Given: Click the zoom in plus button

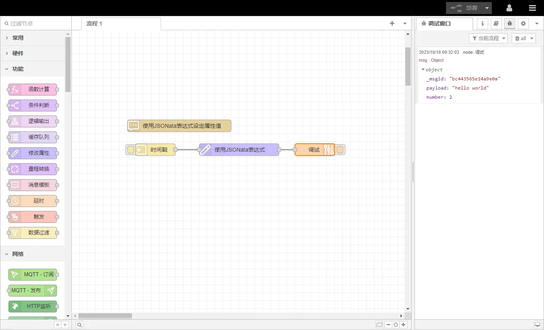Looking at the screenshot, I should click(404, 325).
